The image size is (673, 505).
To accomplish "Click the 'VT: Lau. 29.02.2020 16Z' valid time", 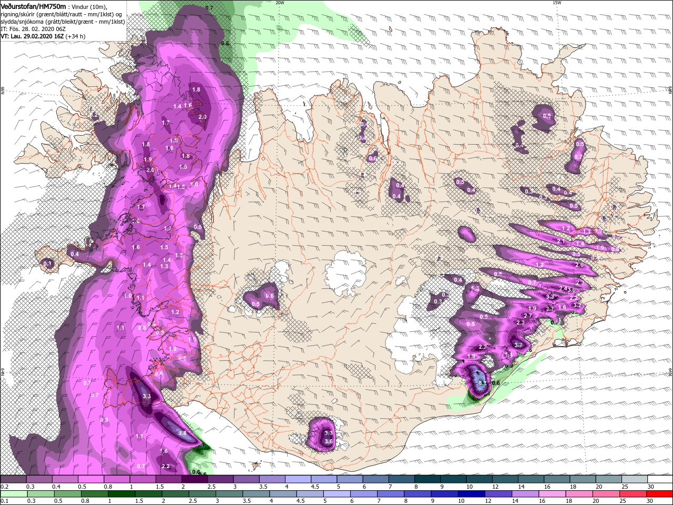I will tap(32, 36).
